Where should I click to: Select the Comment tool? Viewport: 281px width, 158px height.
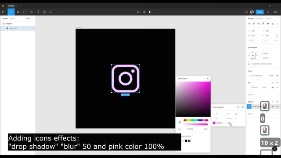point(50,12)
